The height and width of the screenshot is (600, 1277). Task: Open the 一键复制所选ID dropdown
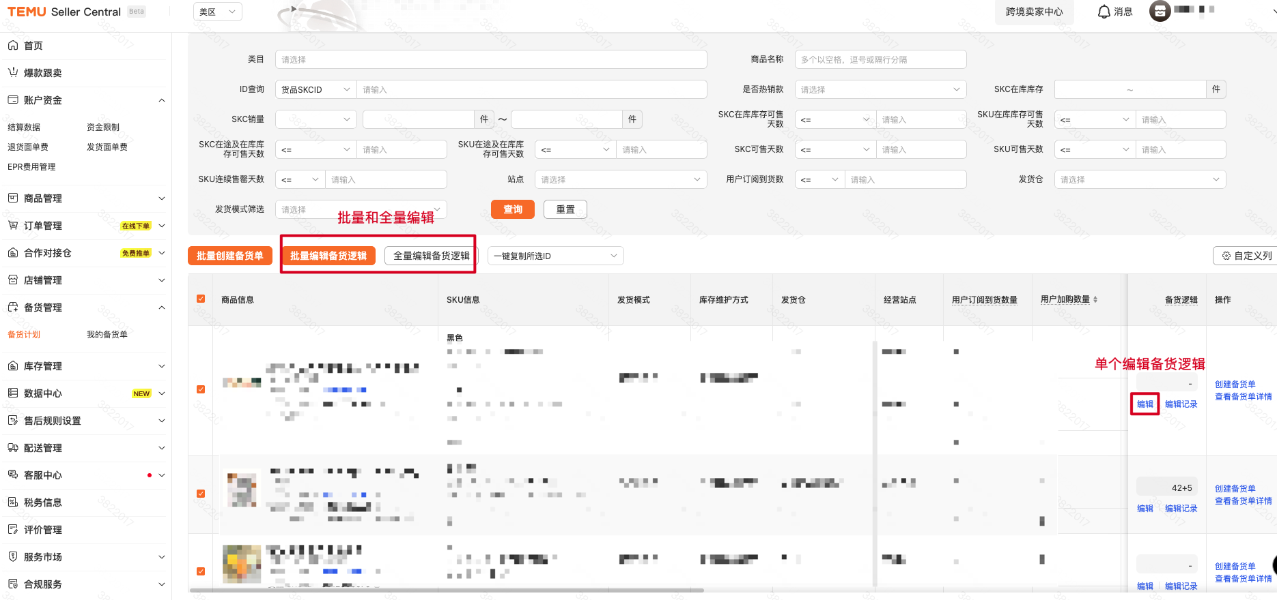pos(555,256)
